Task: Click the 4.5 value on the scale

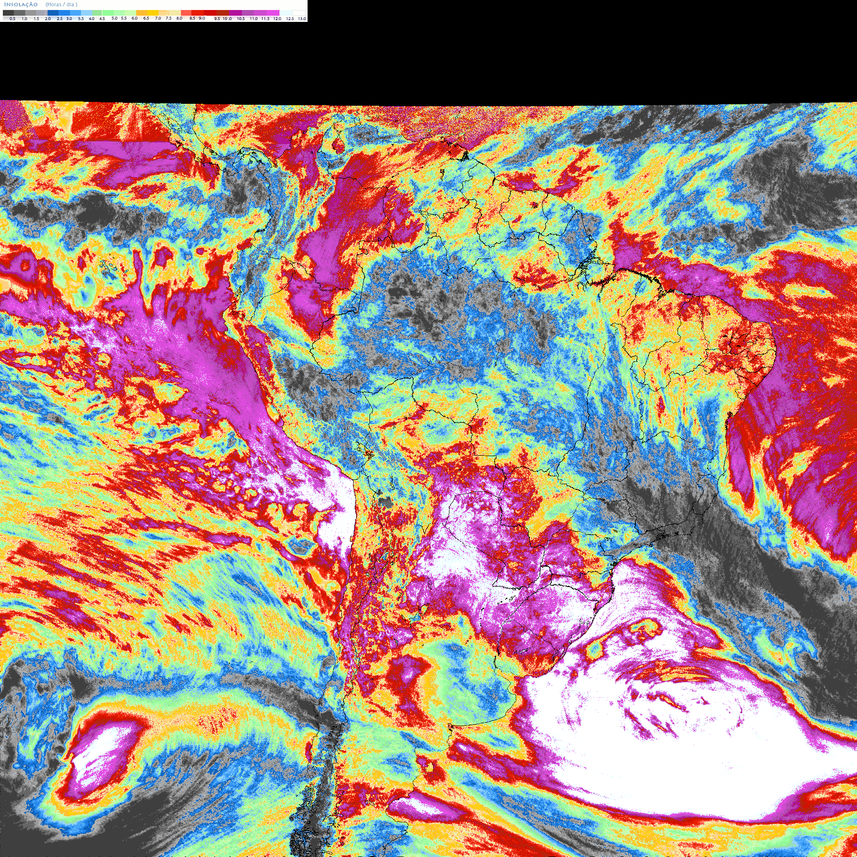Action: click(102, 19)
